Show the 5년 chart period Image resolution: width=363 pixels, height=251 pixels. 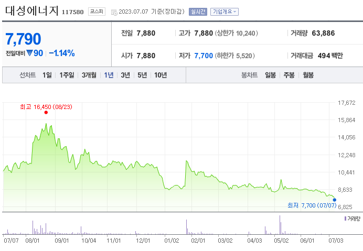142,75
